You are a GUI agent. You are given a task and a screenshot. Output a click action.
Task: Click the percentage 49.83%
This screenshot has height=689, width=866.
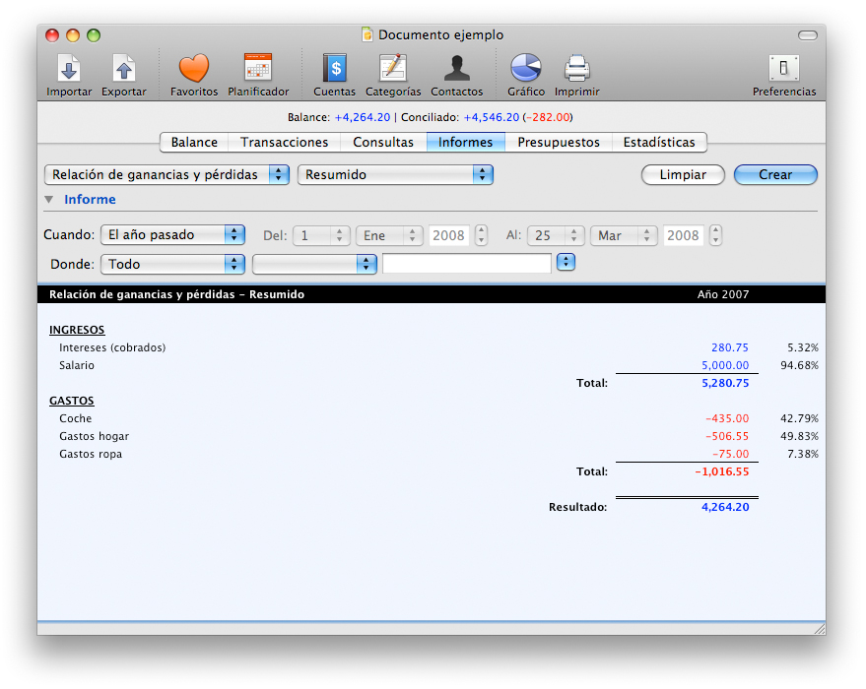coord(799,436)
